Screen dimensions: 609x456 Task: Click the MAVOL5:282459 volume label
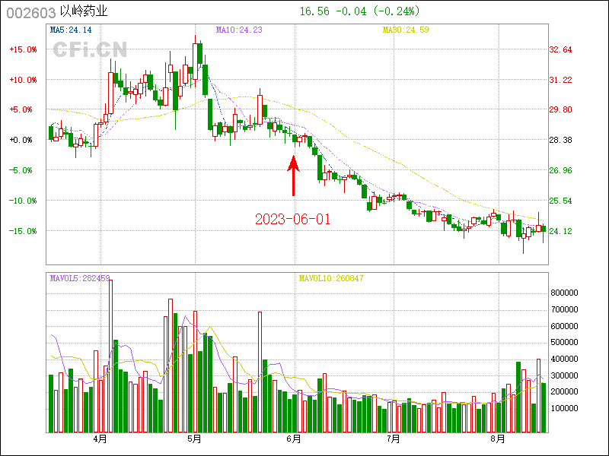[80, 279]
